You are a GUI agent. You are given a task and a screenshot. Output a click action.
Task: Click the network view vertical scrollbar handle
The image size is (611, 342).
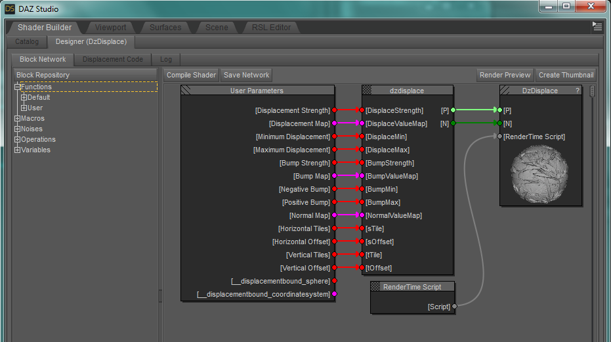[592, 92]
